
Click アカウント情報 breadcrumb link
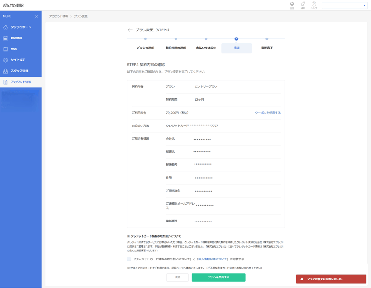pyautogui.click(x=59, y=16)
